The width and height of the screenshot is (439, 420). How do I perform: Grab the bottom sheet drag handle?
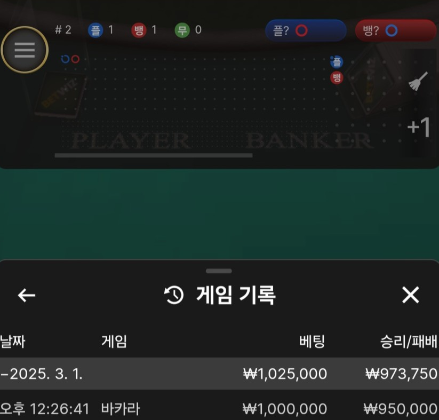[219, 271]
